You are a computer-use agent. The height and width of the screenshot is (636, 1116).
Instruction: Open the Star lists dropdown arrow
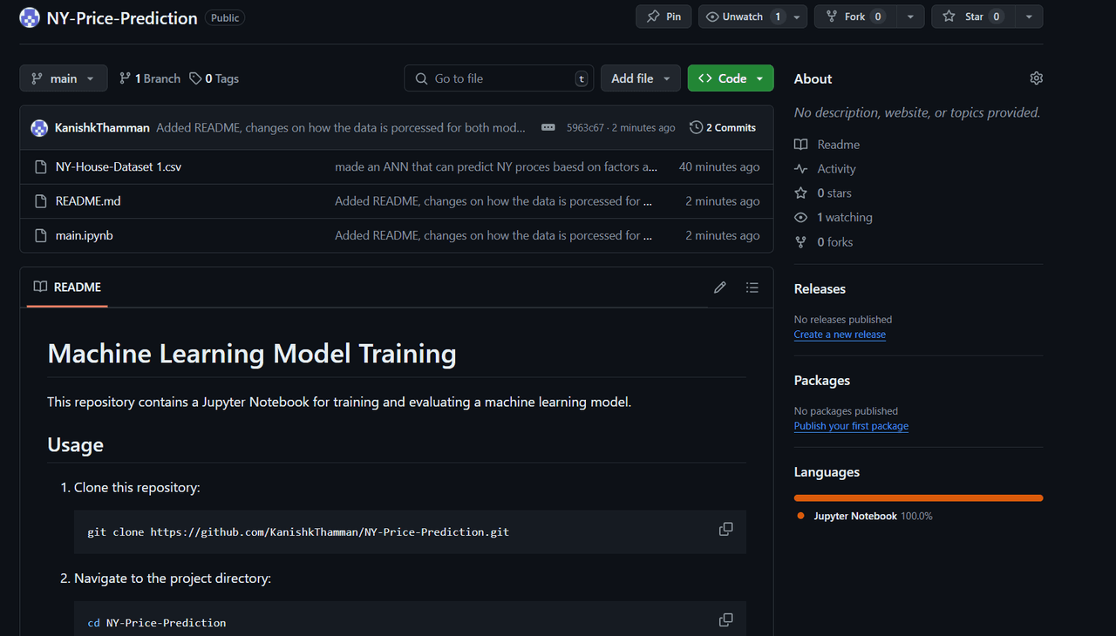[x=1029, y=17]
